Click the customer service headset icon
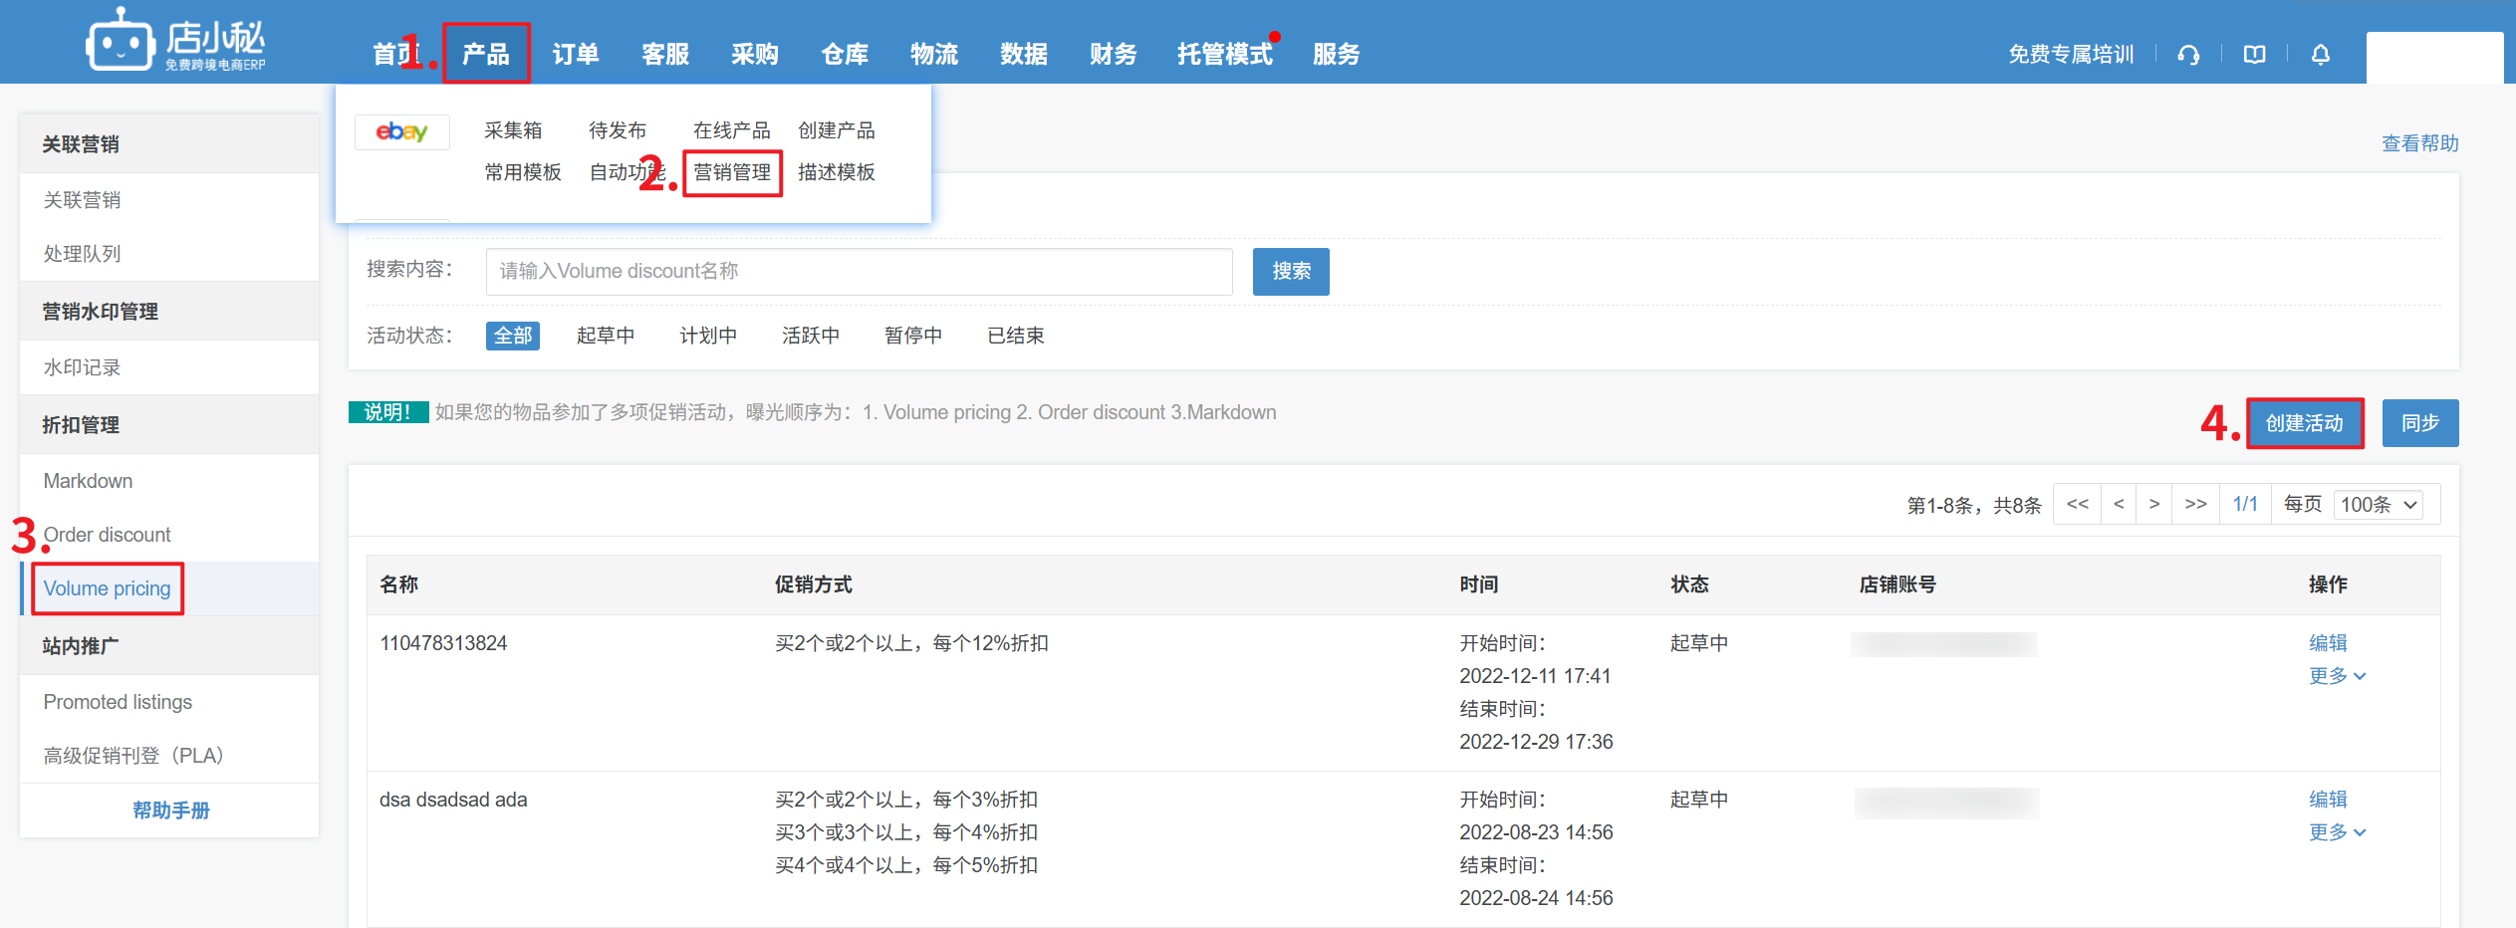This screenshot has height=928, width=2516. pyautogui.click(x=2188, y=55)
